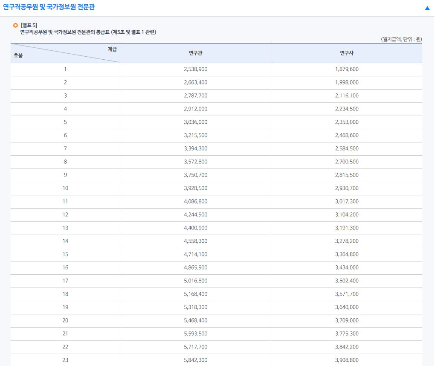Select the value 4,558,300
The height and width of the screenshot is (366, 435).
(196, 241)
